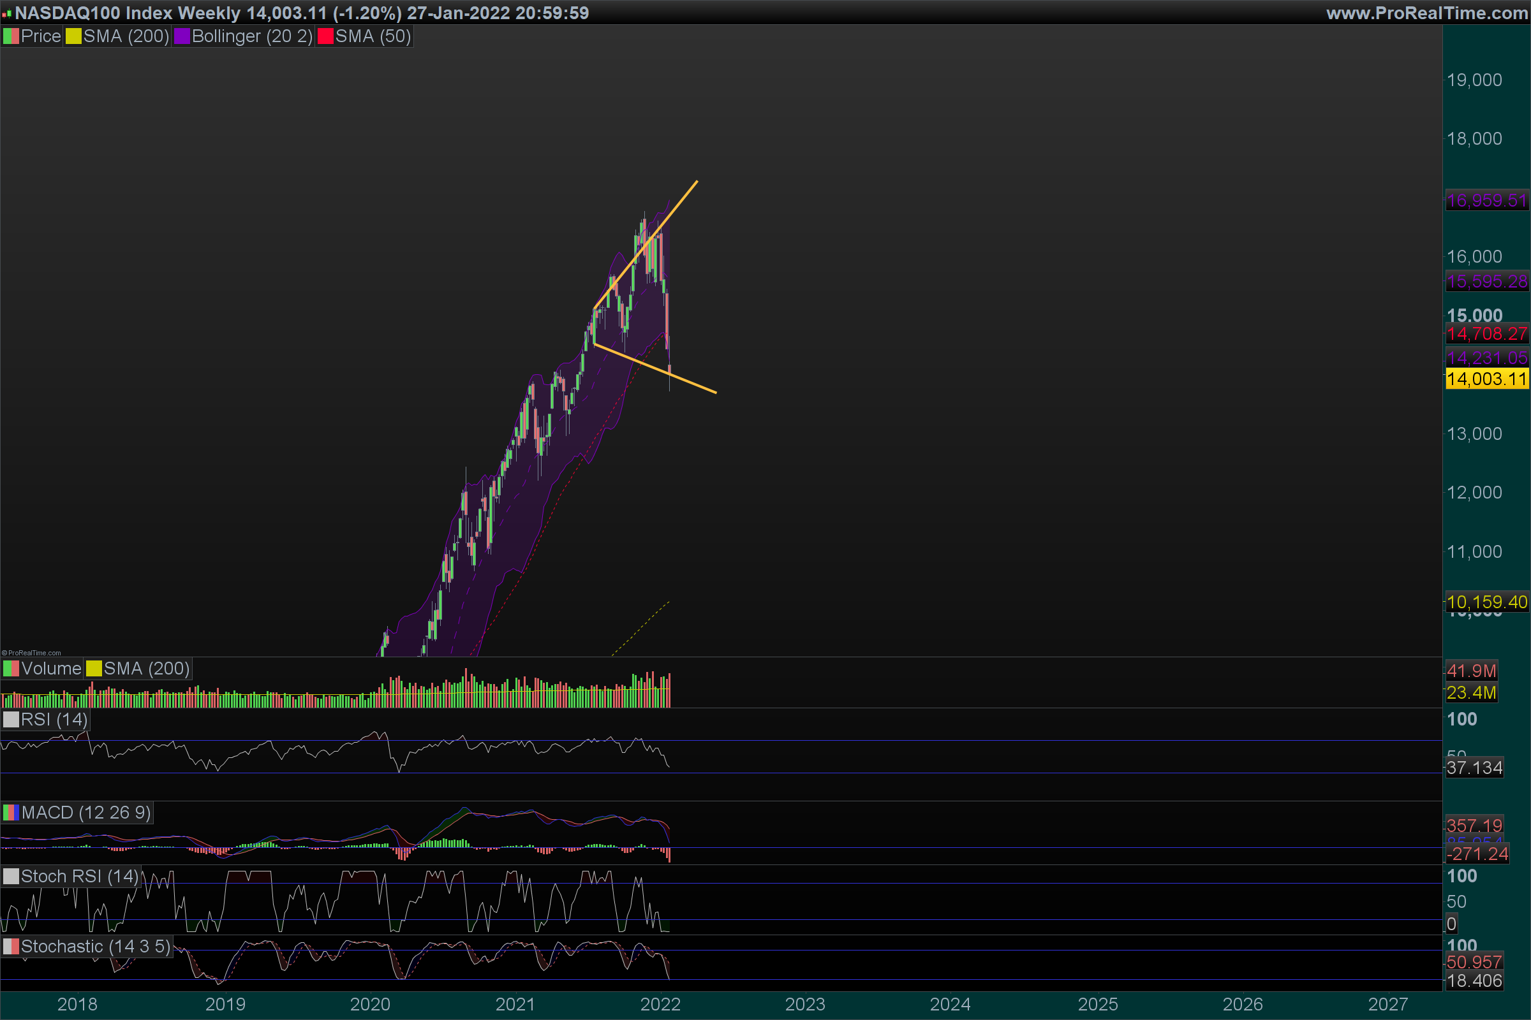Image resolution: width=1531 pixels, height=1020 pixels.
Task: Click the Volume panel color icon
Action: pos(11,669)
